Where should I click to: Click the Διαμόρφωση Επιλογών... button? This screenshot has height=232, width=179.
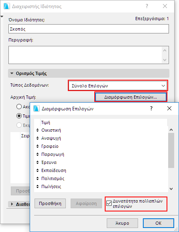[130, 97]
